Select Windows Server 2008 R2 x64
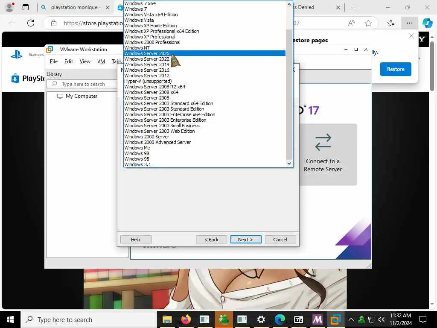 pyautogui.click(x=204, y=87)
